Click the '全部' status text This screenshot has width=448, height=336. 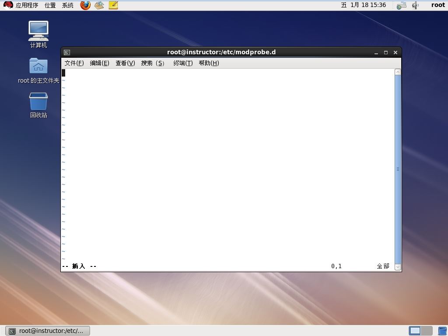[x=383, y=266]
